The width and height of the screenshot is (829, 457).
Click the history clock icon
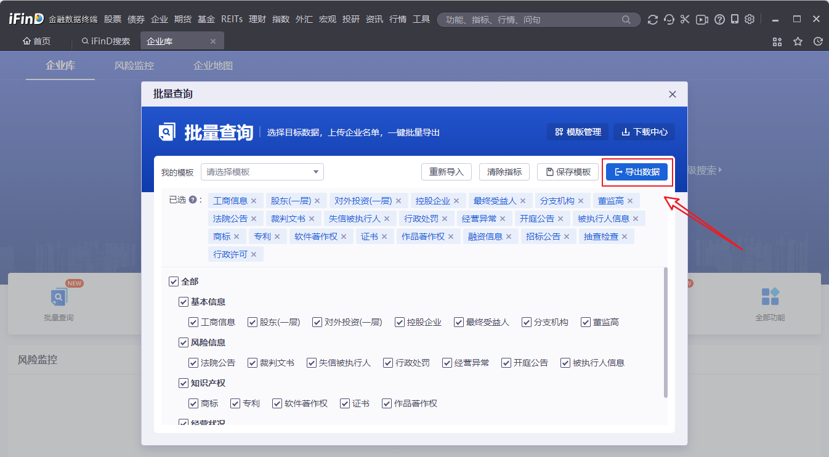(818, 42)
